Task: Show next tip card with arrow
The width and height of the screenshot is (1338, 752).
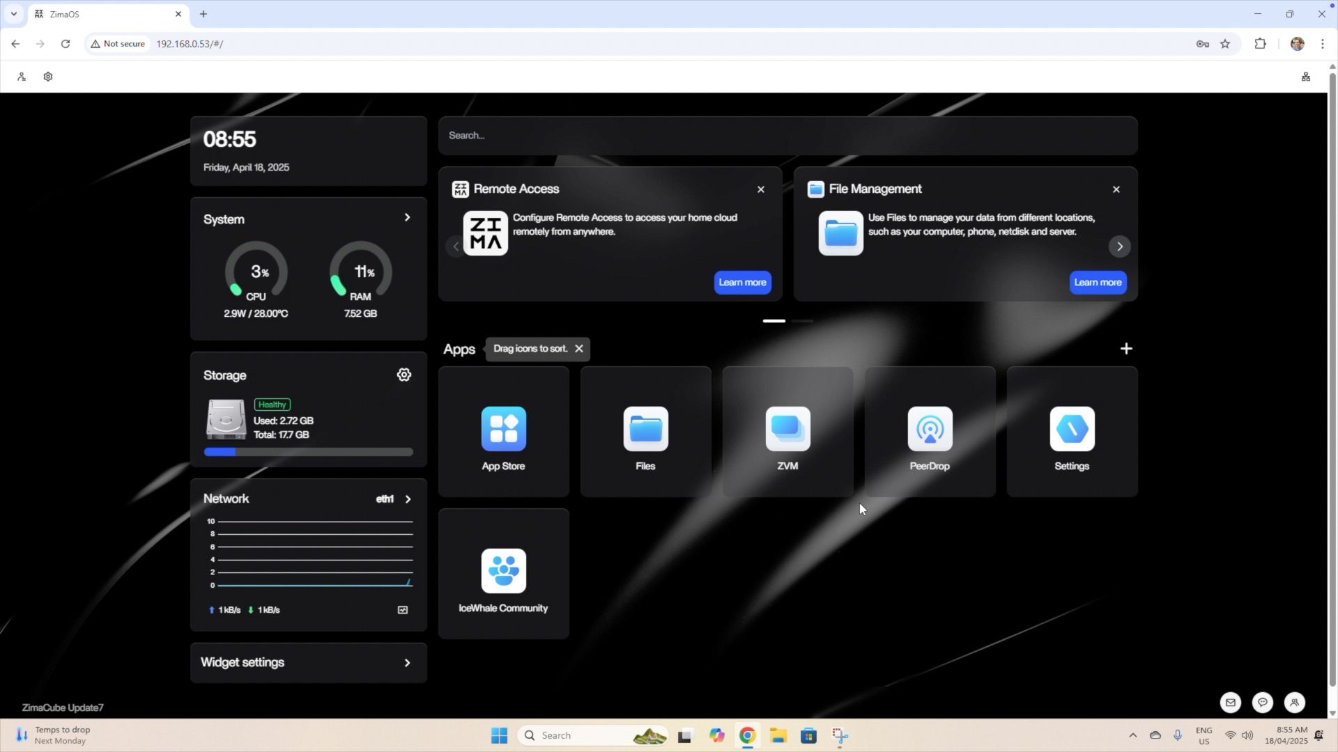Action: tap(1119, 246)
